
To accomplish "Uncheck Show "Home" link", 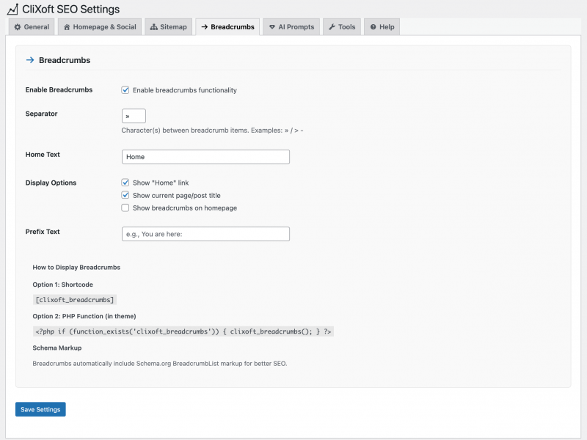I will tap(125, 183).
